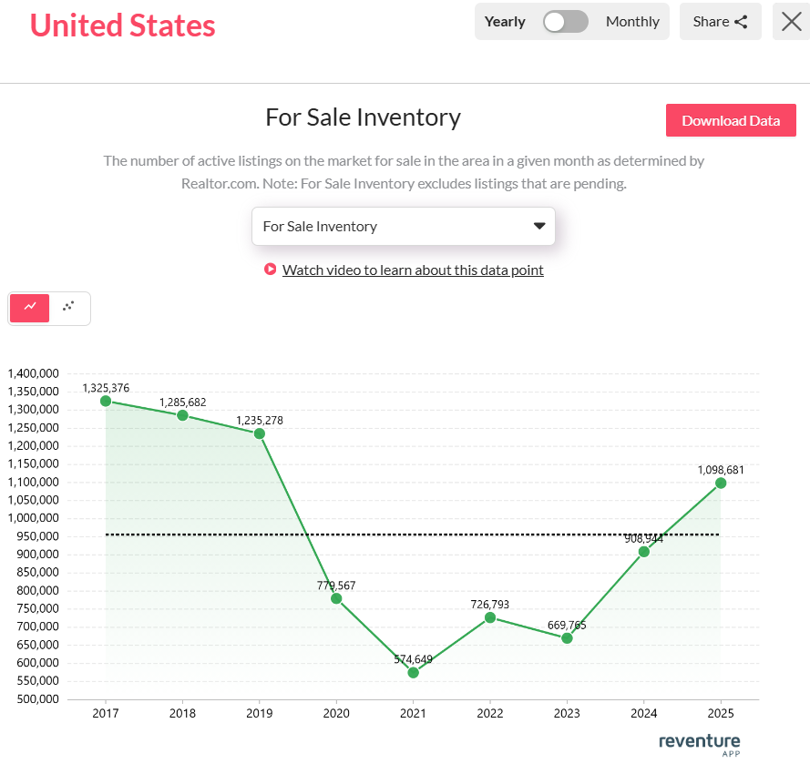
Task: Click the 2023 data point labeled 669,765
Action: [x=567, y=638]
